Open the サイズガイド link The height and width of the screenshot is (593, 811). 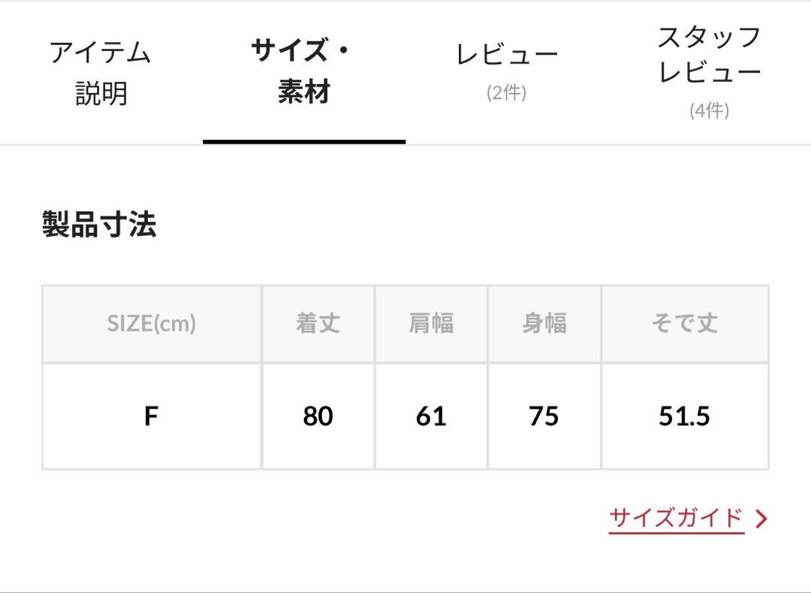click(677, 519)
